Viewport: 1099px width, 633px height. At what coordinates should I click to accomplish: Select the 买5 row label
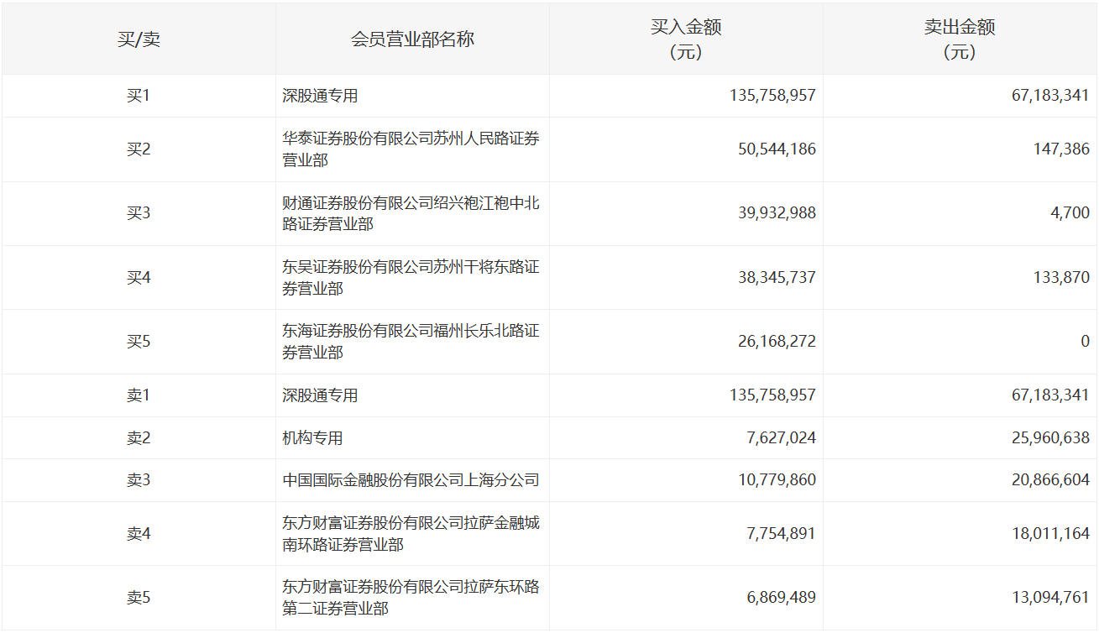click(139, 342)
